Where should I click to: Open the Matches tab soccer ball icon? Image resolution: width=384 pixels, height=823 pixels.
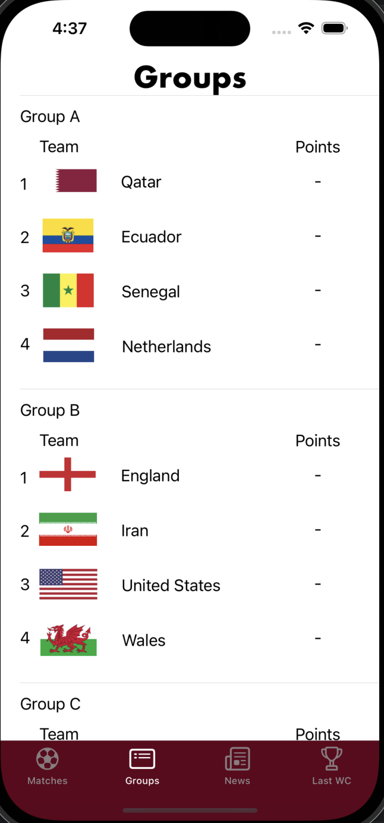coord(47,758)
